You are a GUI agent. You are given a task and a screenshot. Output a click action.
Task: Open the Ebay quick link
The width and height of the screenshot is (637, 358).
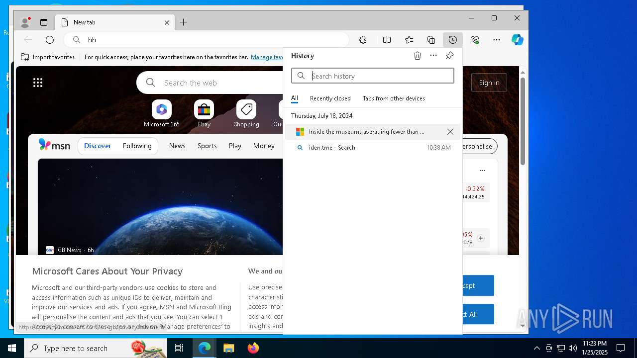(x=204, y=114)
